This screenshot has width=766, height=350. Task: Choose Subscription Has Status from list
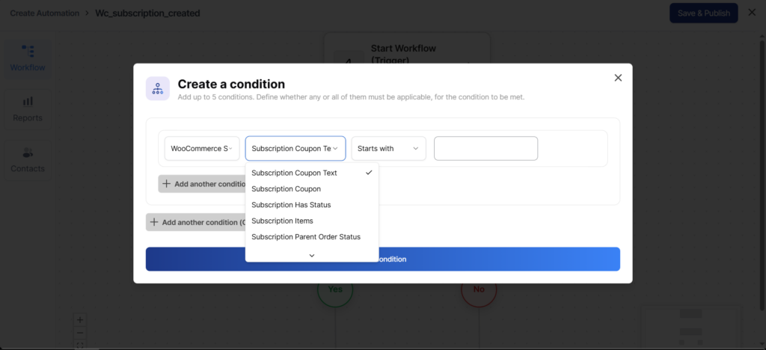point(291,205)
